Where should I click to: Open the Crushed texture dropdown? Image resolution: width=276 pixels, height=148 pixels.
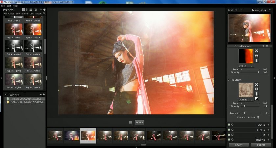pos(246,99)
